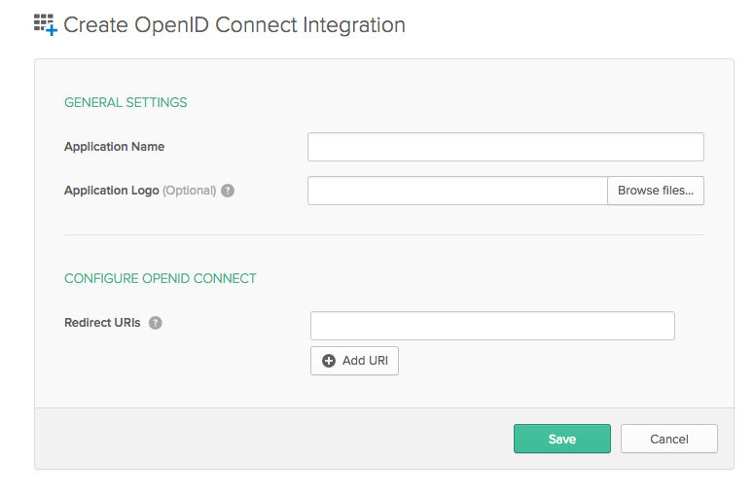Click the Application Name label

114,147
